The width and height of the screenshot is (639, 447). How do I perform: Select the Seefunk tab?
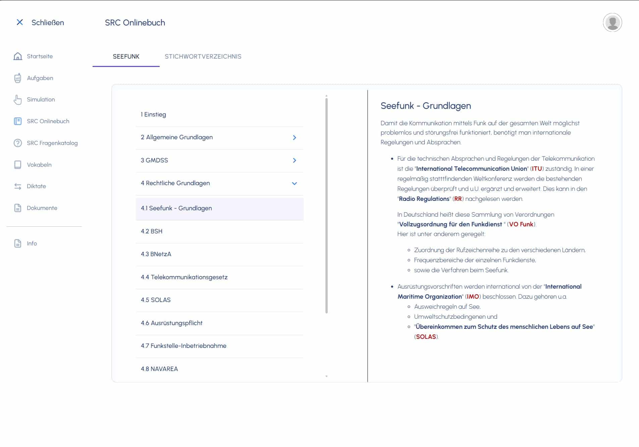[126, 57]
